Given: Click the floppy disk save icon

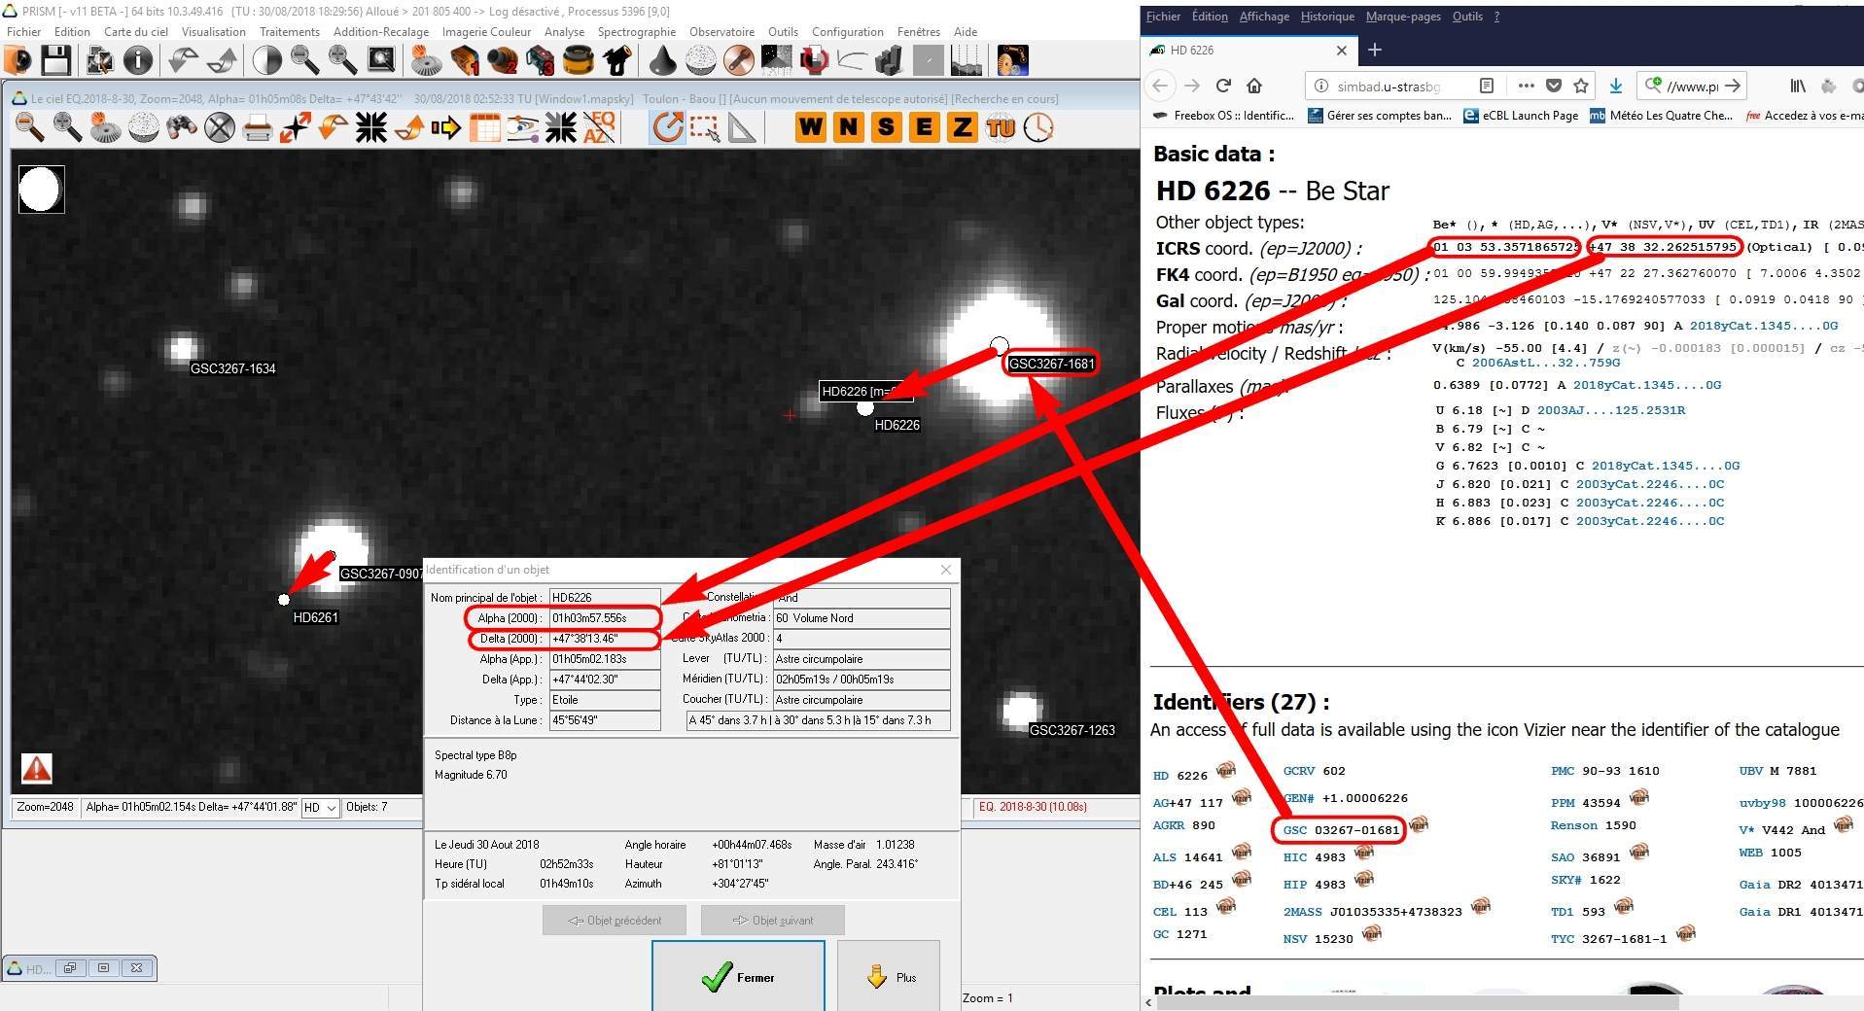Looking at the screenshot, I should (55, 60).
